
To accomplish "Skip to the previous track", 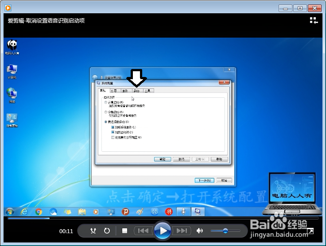I will click(143, 231).
